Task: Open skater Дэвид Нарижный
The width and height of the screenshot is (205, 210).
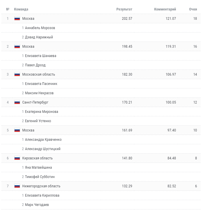Action: (x=39, y=37)
